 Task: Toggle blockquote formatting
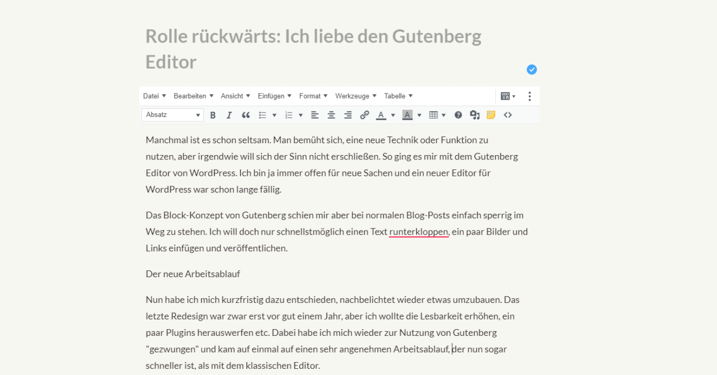click(x=245, y=115)
